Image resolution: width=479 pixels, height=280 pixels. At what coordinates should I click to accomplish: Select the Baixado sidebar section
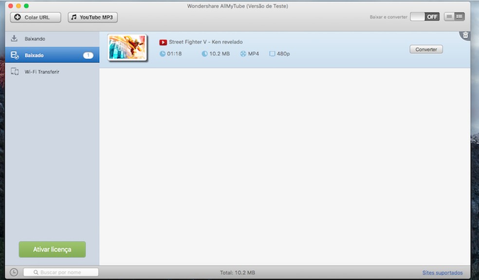click(52, 55)
